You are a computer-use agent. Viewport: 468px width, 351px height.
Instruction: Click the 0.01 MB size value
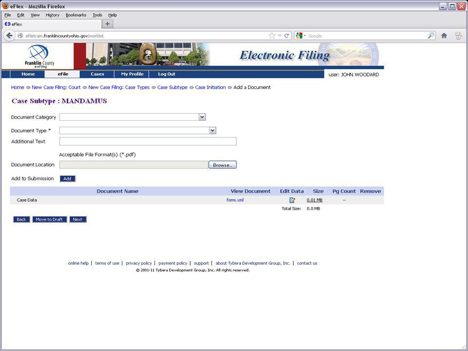point(314,200)
